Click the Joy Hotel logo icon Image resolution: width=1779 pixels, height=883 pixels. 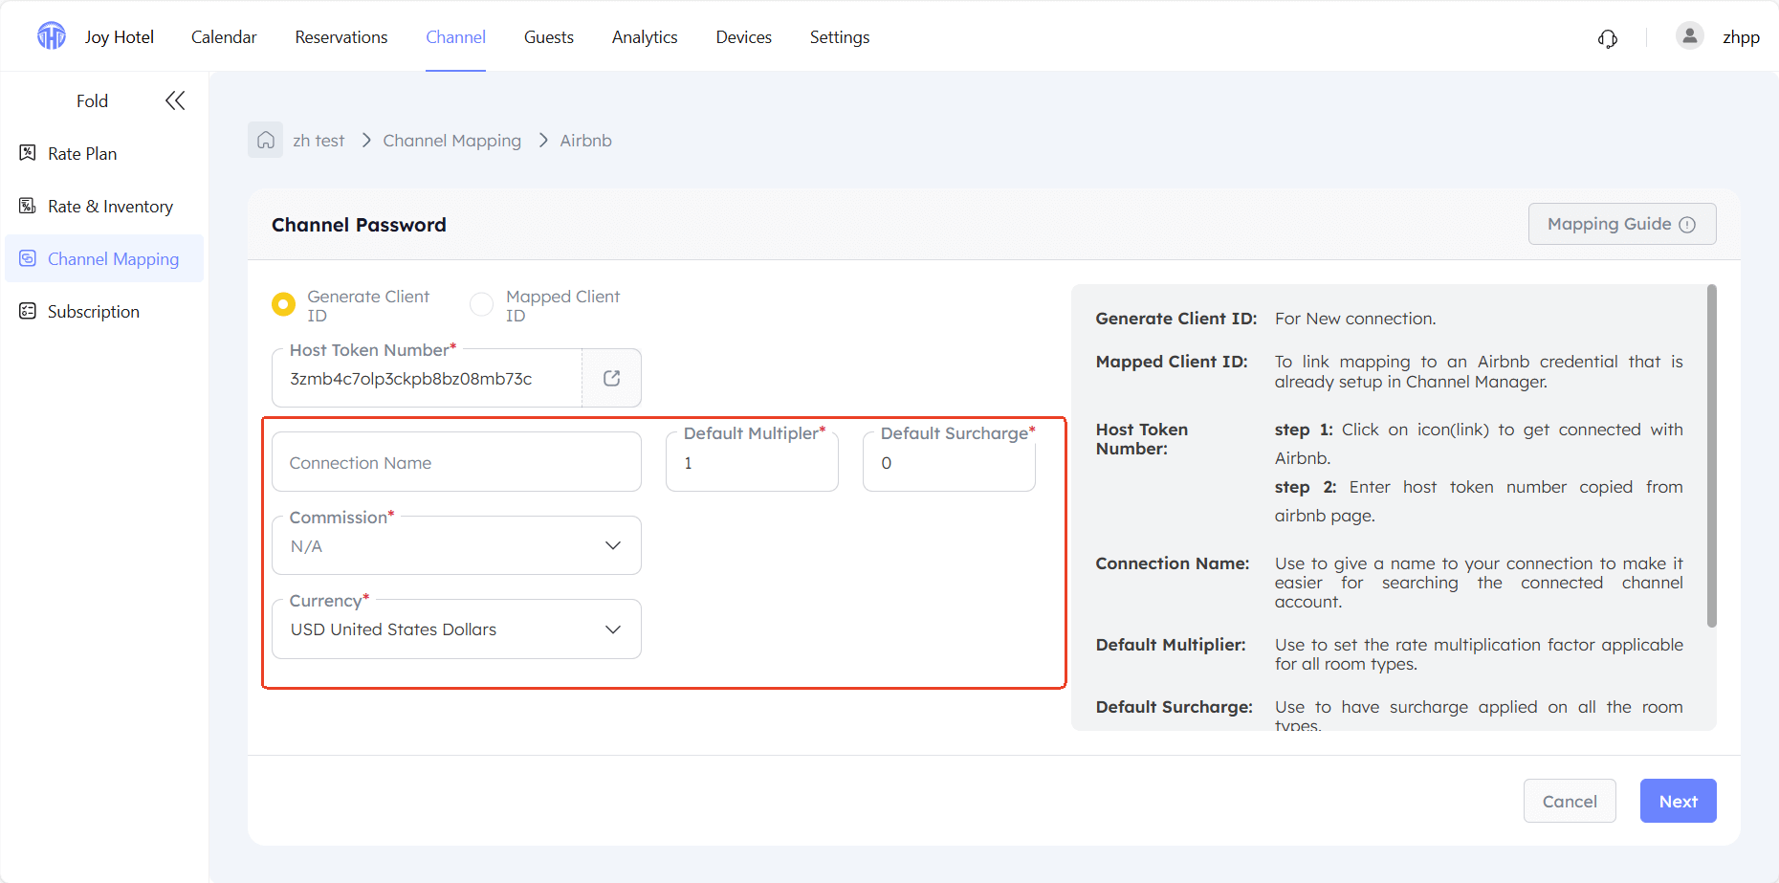pyautogui.click(x=52, y=36)
